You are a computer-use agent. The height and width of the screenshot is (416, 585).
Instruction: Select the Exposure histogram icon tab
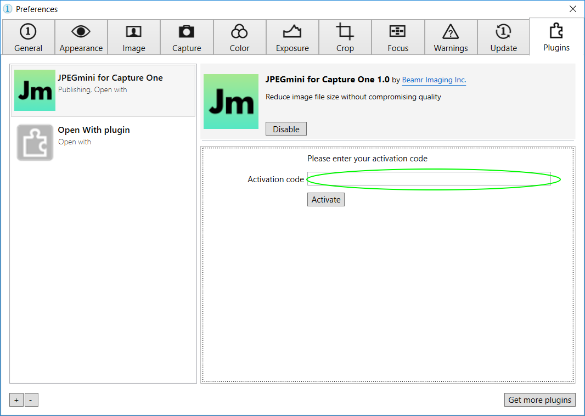click(292, 37)
